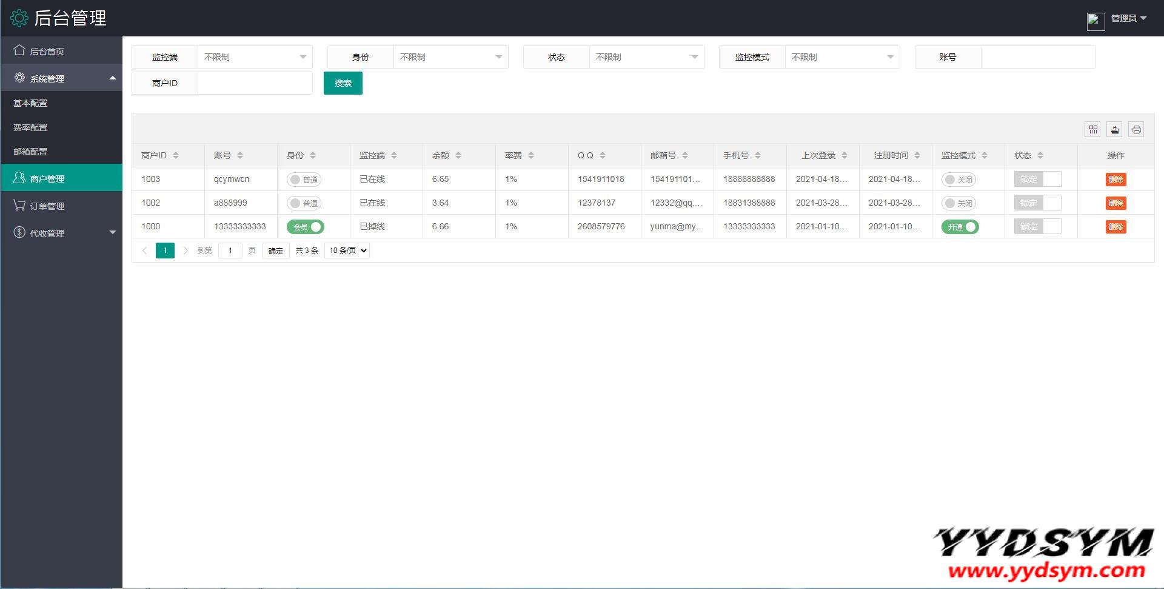Click the export table icon
The image size is (1164, 589).
pyautogui.click(x=1114, y=129)
